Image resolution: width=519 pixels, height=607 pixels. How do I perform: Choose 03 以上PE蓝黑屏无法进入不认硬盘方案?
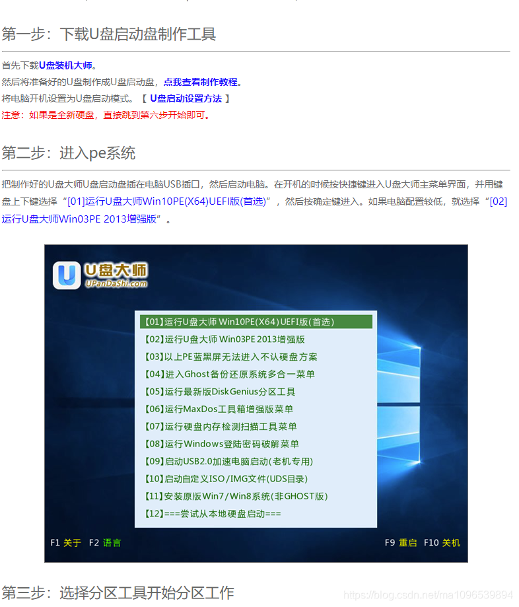coord(231,357)
